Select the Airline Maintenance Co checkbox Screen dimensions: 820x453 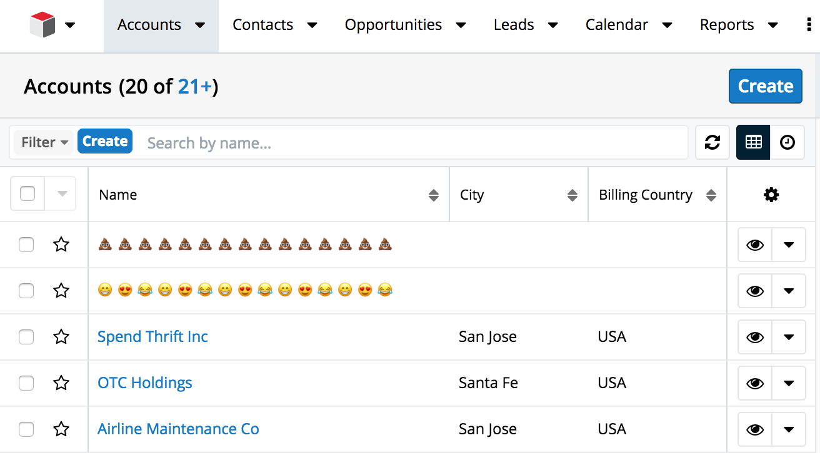[26, 429]
